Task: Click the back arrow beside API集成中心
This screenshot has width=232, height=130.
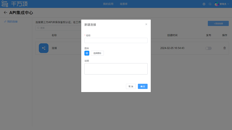Action: [5, 13]
